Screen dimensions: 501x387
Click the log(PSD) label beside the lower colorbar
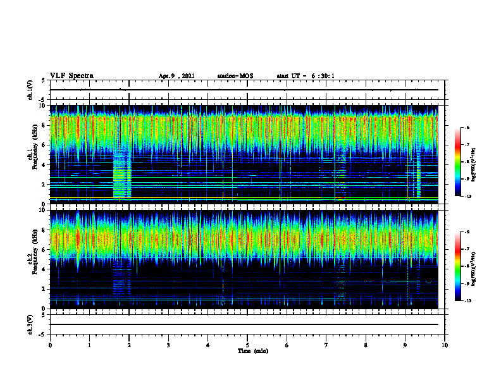pos(474,269)
